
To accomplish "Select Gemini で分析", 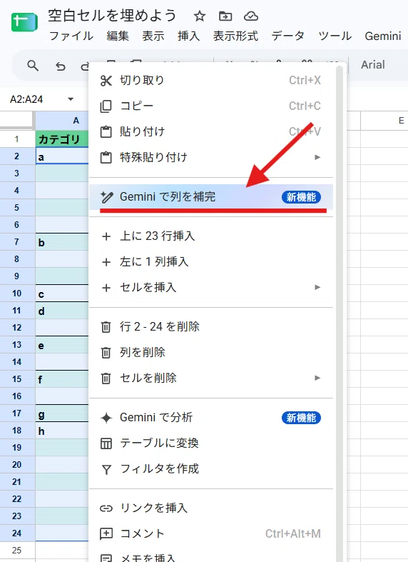I will click(x=211, y=418).
